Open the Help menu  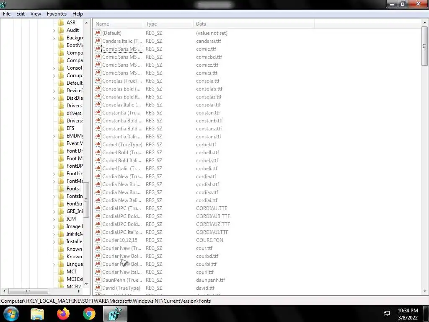pos(78,14)
